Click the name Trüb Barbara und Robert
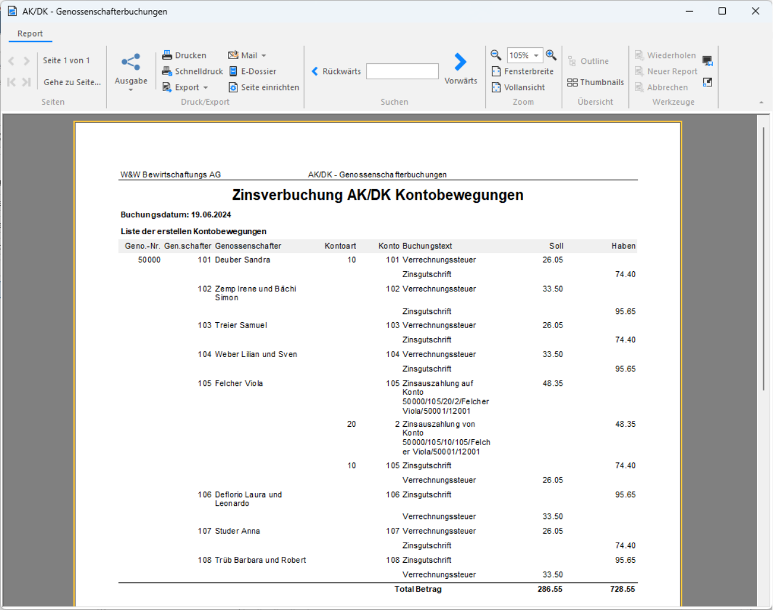This screenshot has height=610, width=773. (260, 560)
